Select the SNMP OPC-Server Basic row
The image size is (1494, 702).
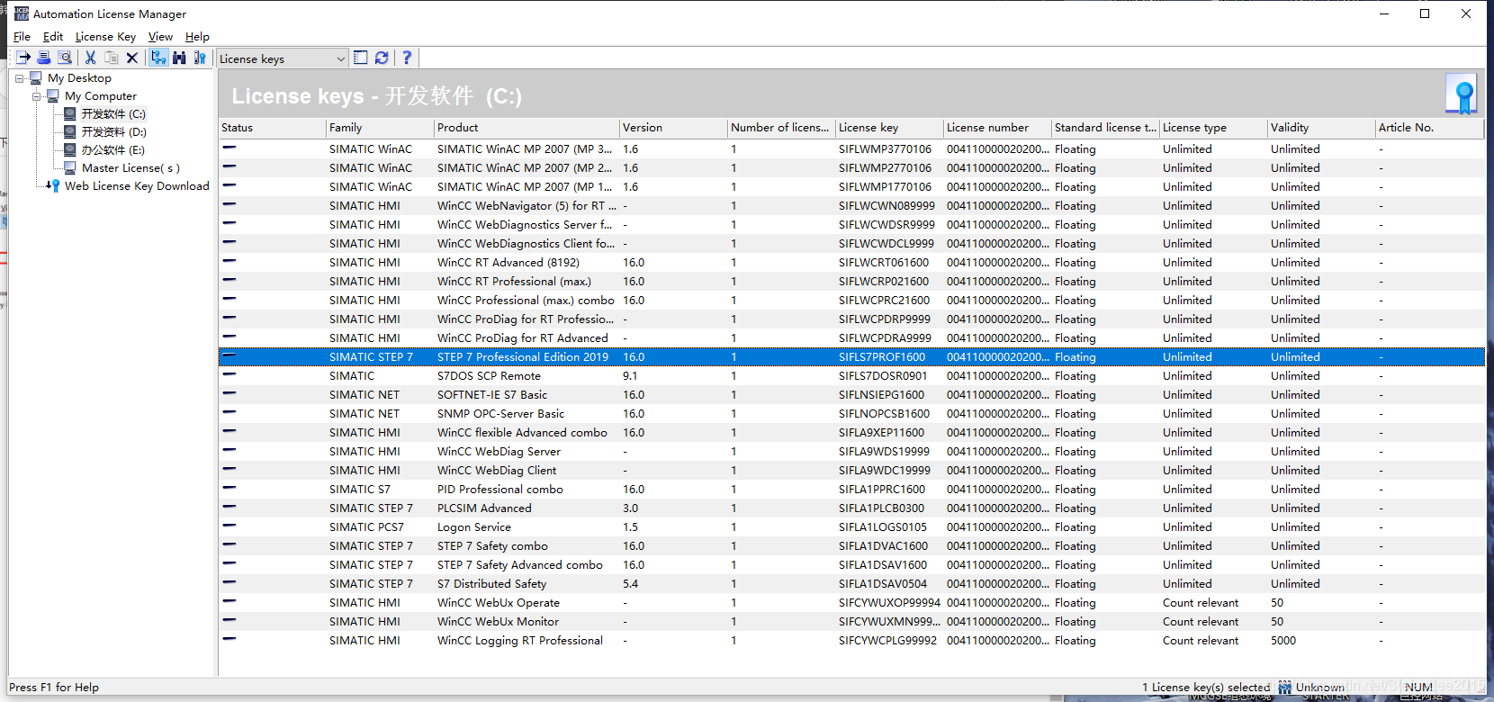tap(851, 414)
